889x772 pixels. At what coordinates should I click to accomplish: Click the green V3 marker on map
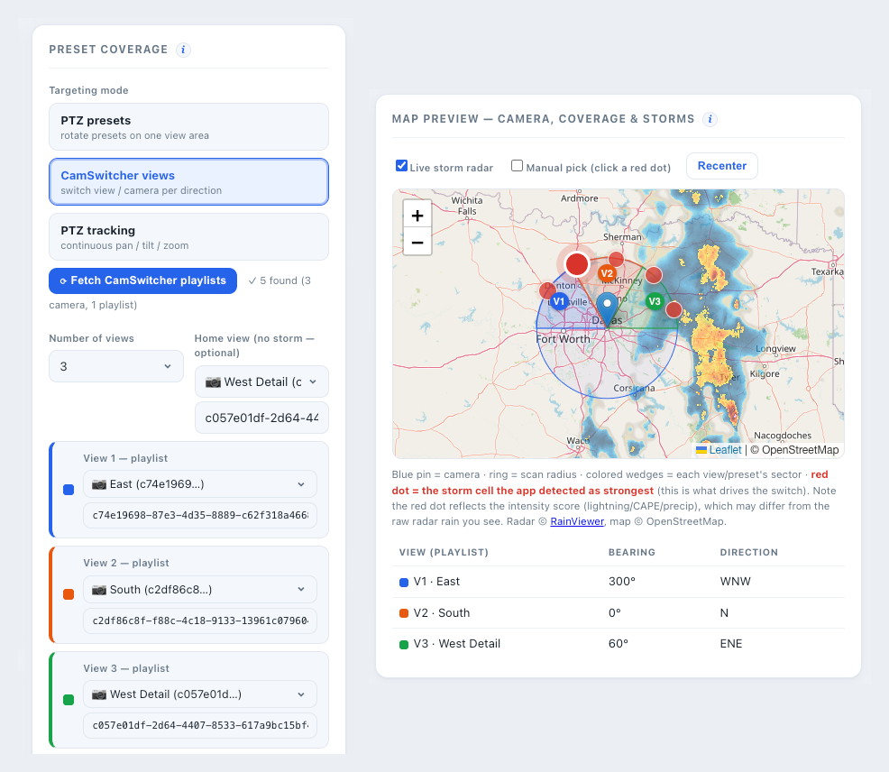coord(655,301)
